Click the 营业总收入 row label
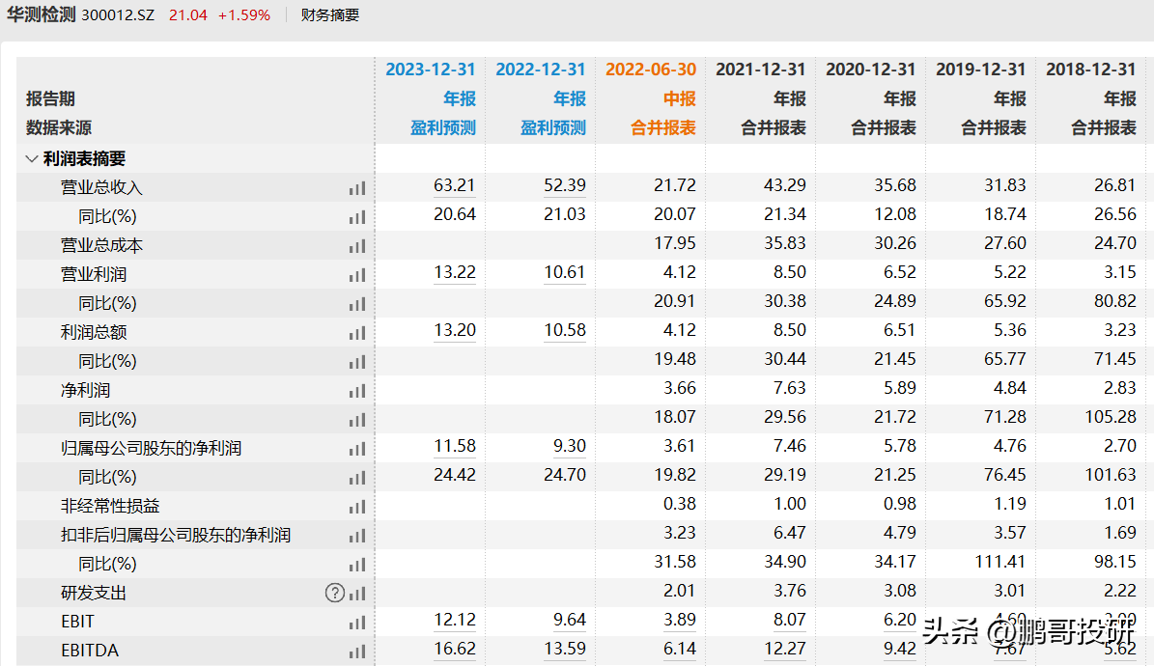The width and height of the screenshot is (1154, 666). [x=100, y=187]
